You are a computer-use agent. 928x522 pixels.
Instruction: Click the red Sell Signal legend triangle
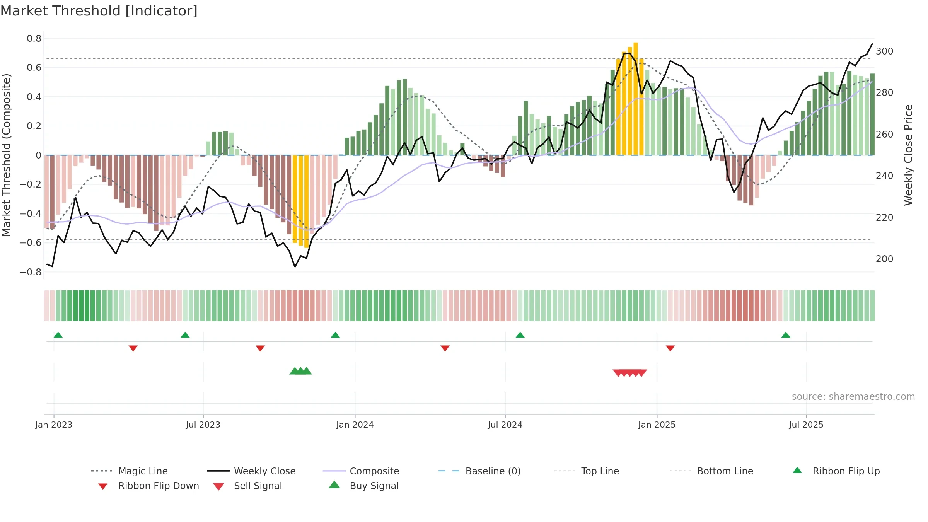point(218,486)
